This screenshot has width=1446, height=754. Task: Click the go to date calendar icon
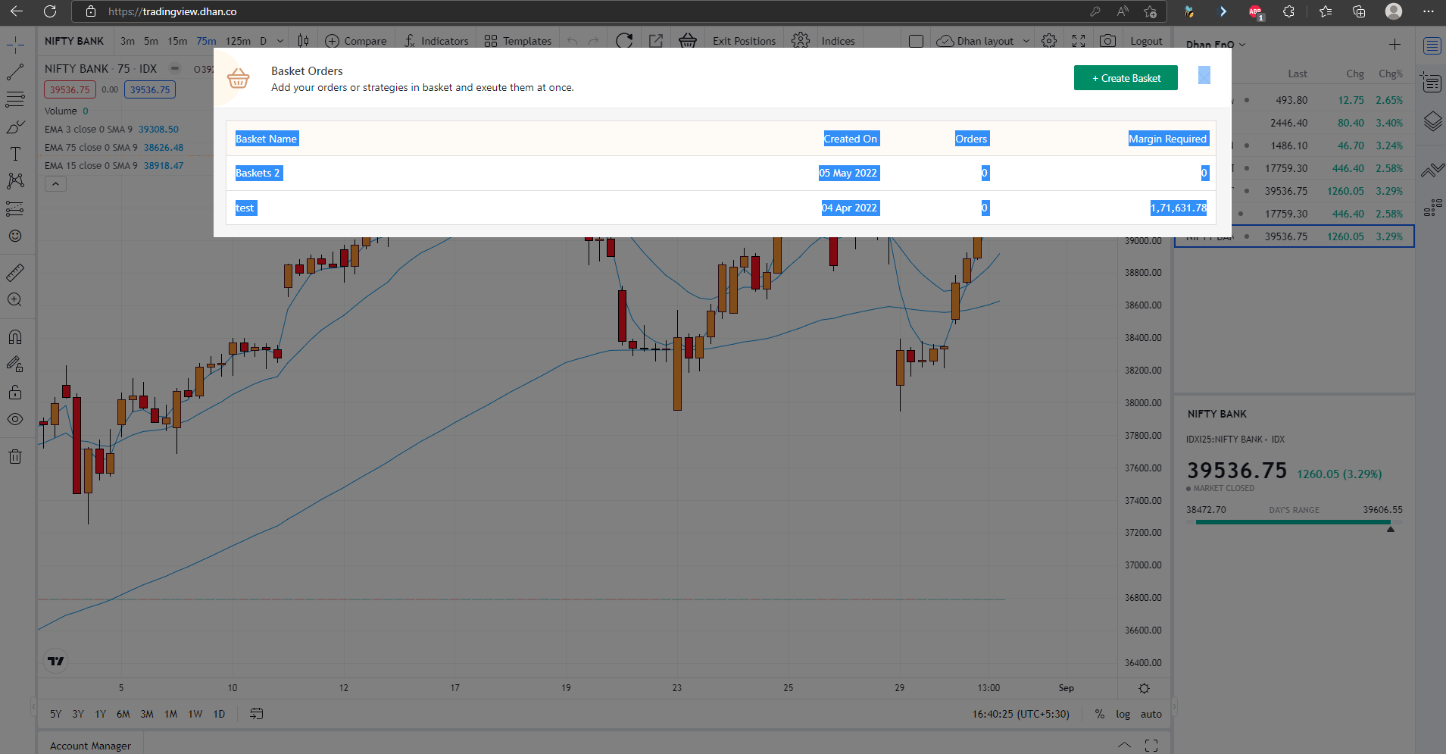pos(257,714)
